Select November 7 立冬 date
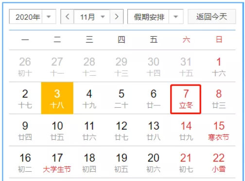Screen dimensions: 245x181 (186, 99)
